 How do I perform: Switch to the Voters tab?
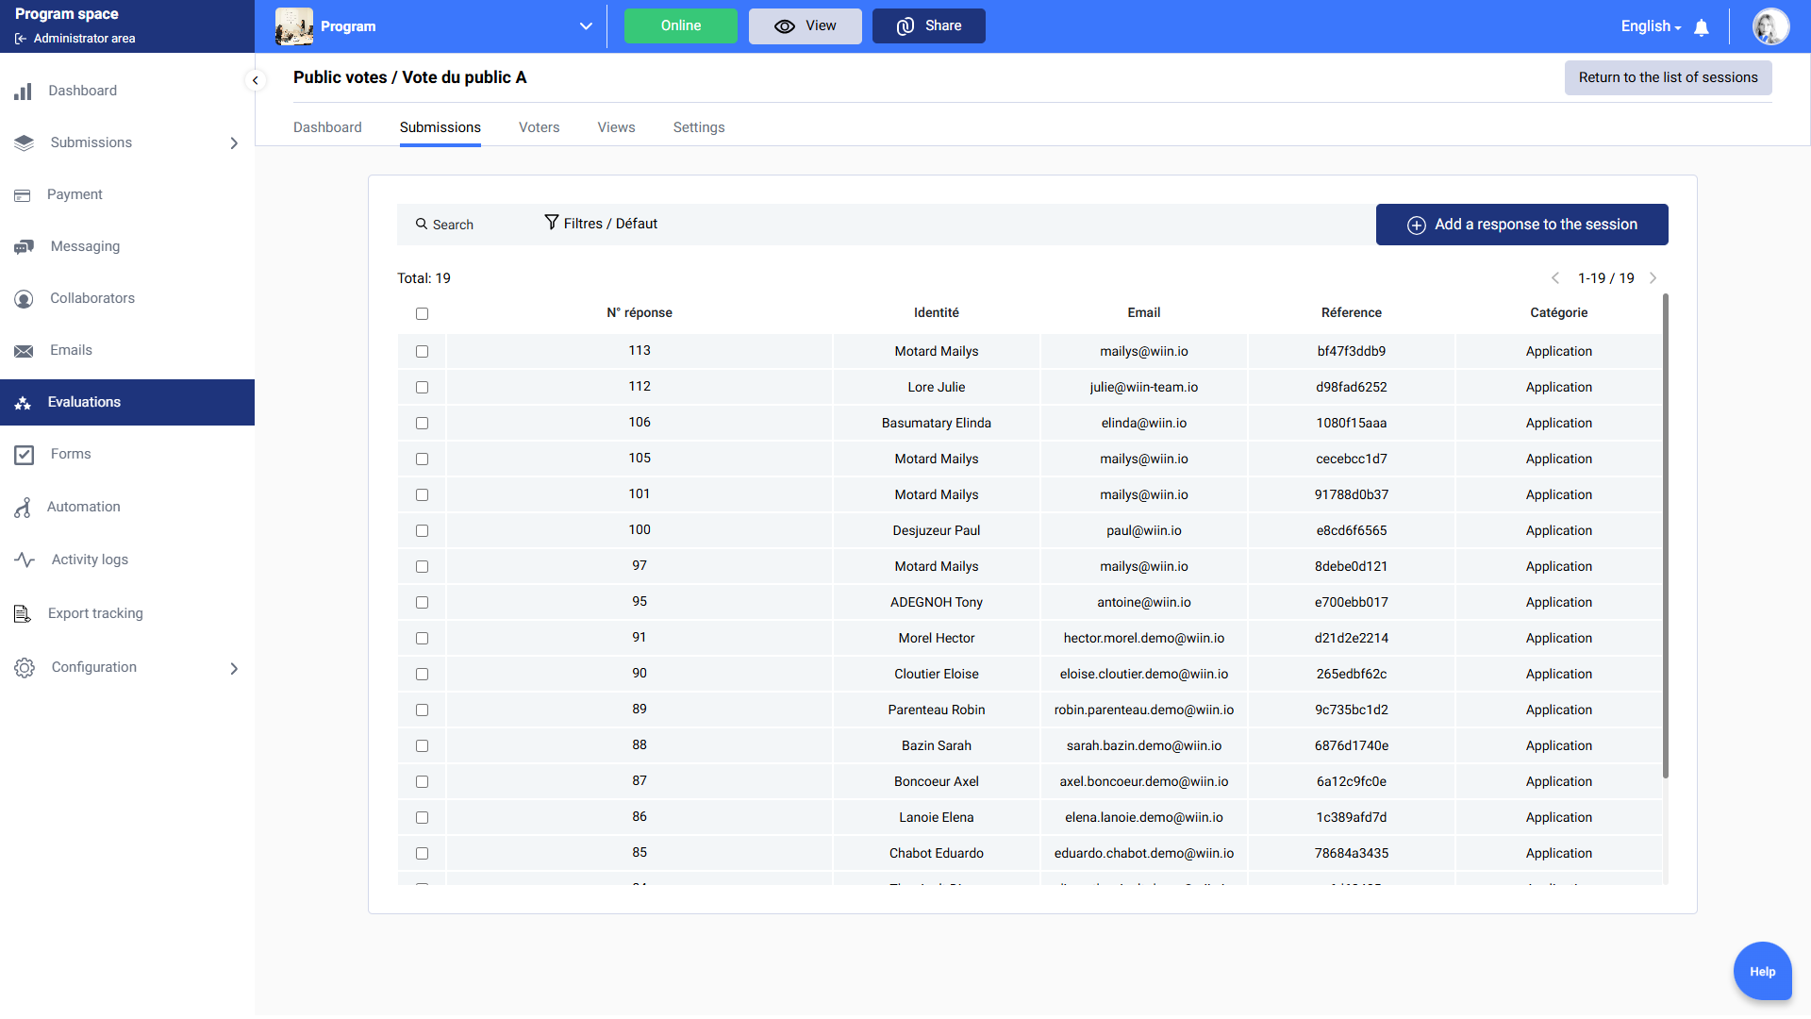(539, 127)
